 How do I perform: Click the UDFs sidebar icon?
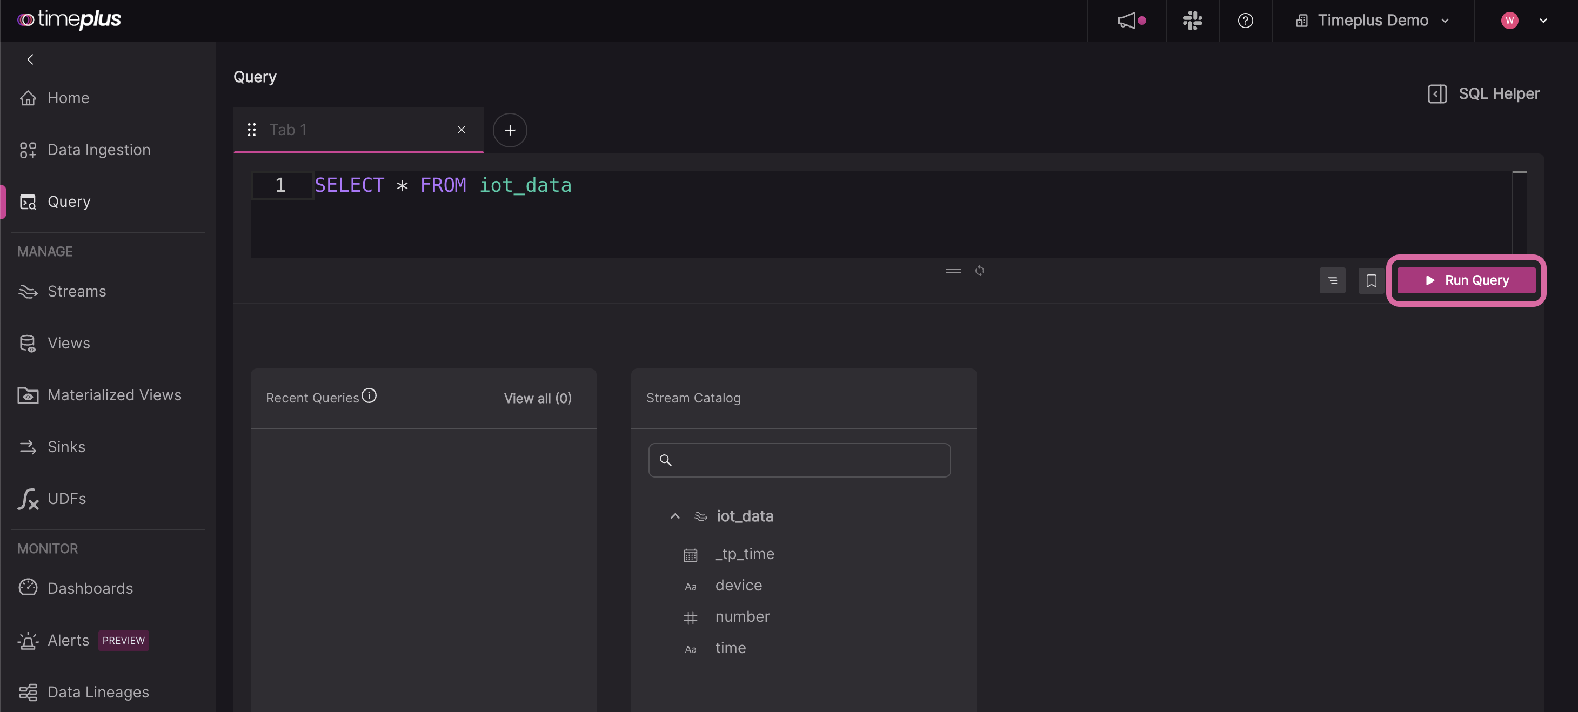[27, 499]
